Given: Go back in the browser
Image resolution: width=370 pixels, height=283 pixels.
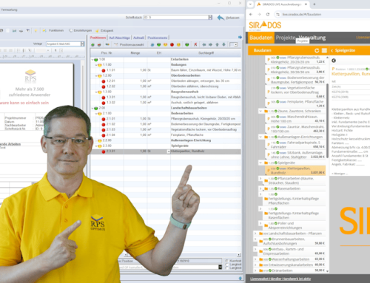Looking at the screenshot, I should 251,14.
